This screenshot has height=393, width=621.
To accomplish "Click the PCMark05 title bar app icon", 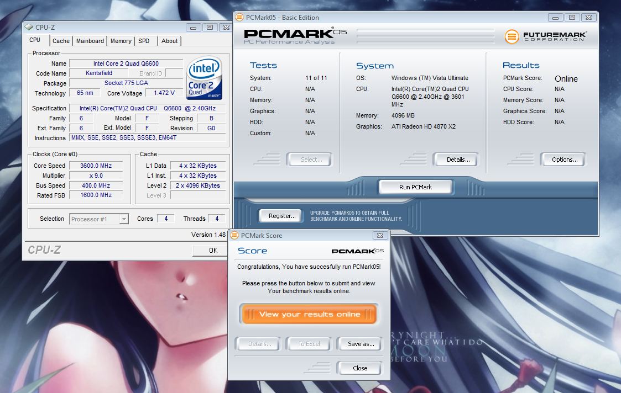I will pos(239,18).
